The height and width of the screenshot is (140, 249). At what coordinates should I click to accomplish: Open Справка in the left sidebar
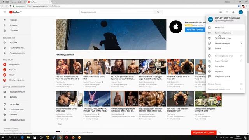pos(16,115)
